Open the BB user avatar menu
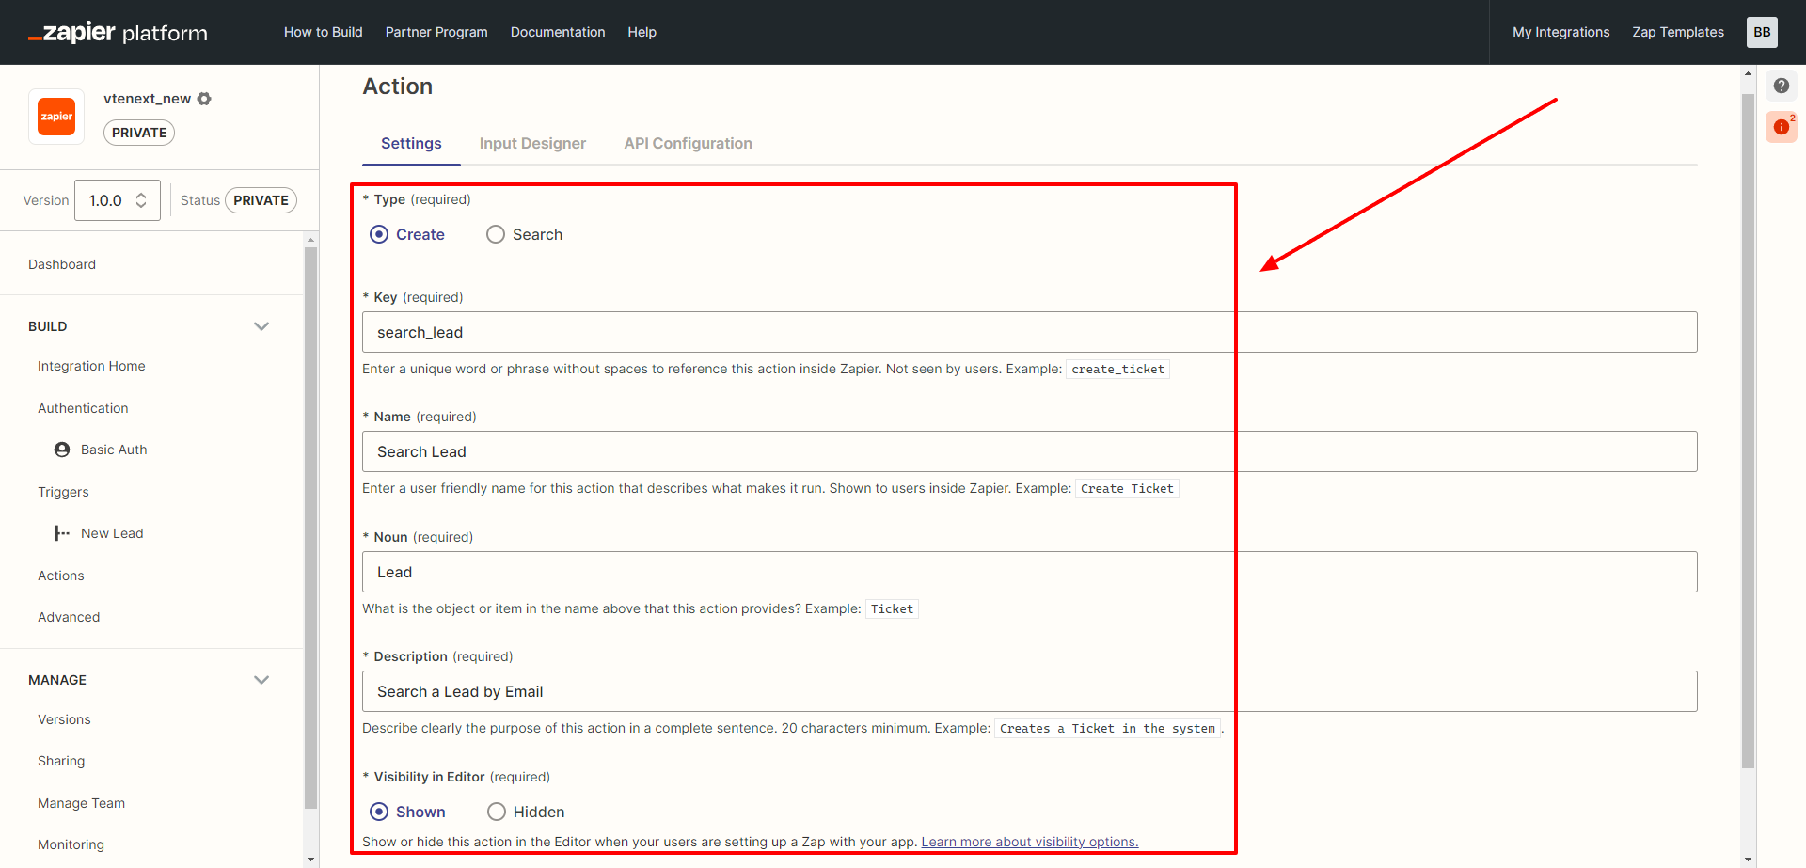 (1762, 32)
